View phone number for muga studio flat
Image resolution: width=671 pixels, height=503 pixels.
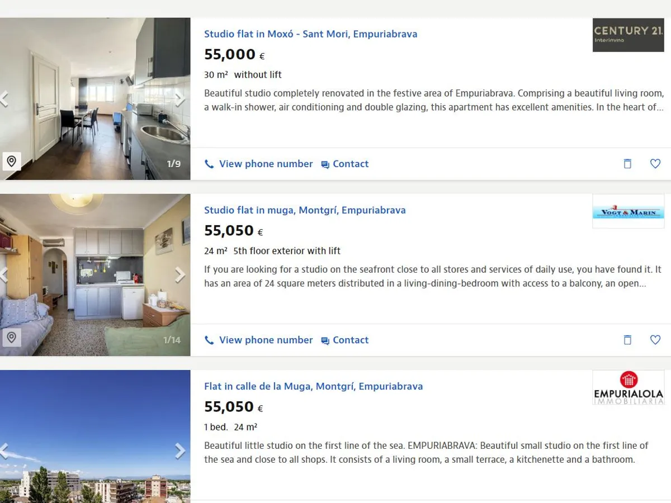click(259, 340)
